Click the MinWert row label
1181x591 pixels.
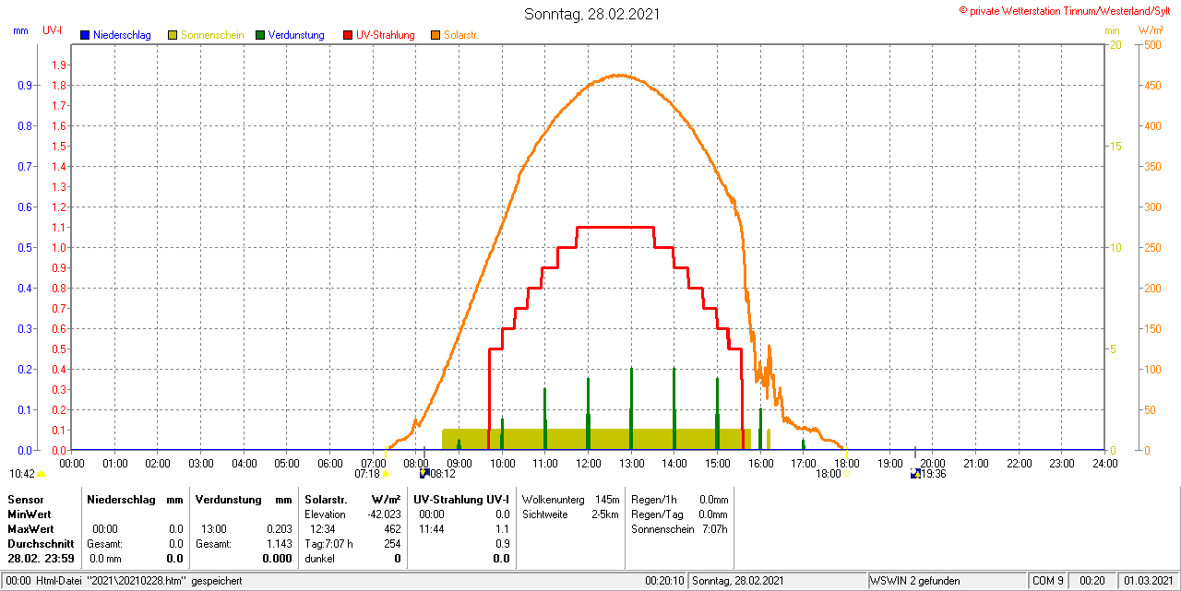pos(30,514)
